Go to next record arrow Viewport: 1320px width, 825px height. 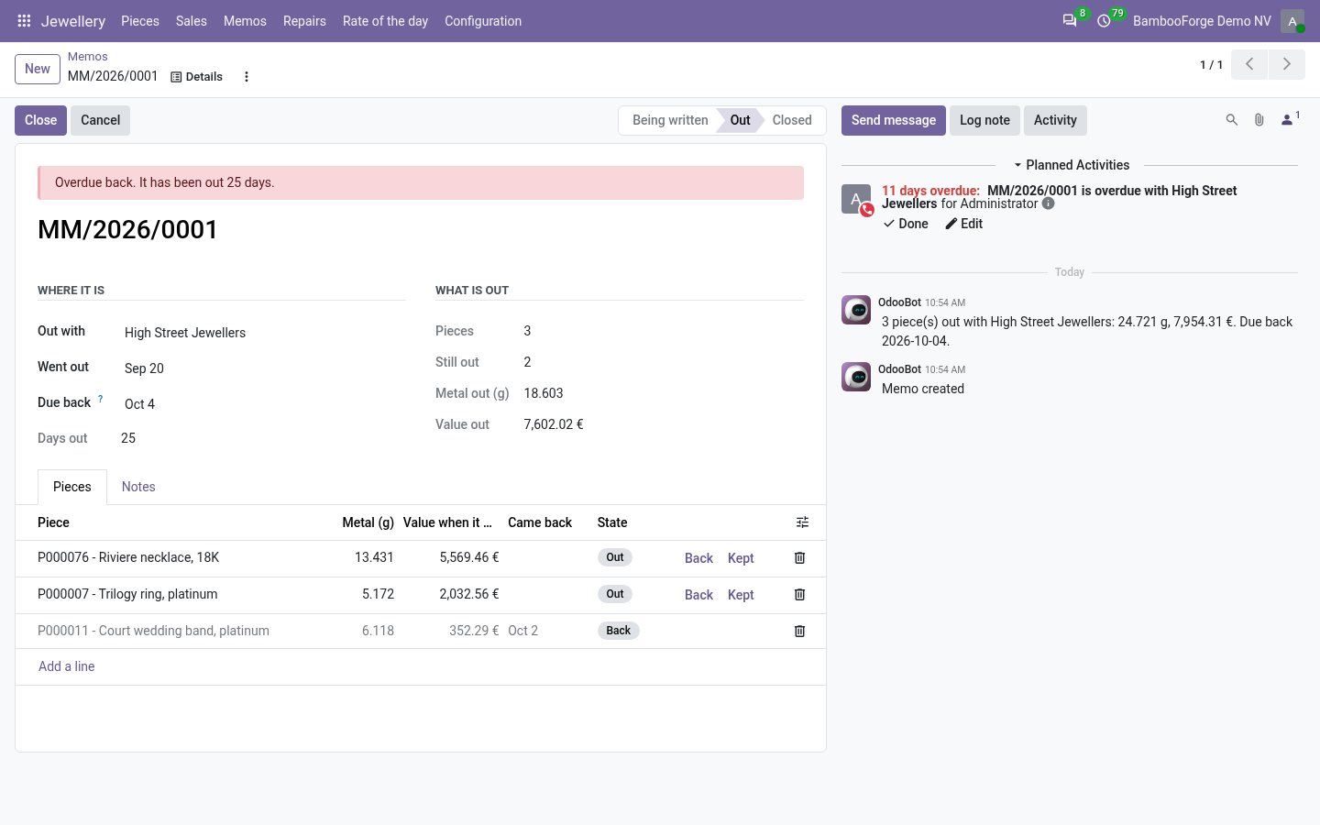click(1287, 64)
